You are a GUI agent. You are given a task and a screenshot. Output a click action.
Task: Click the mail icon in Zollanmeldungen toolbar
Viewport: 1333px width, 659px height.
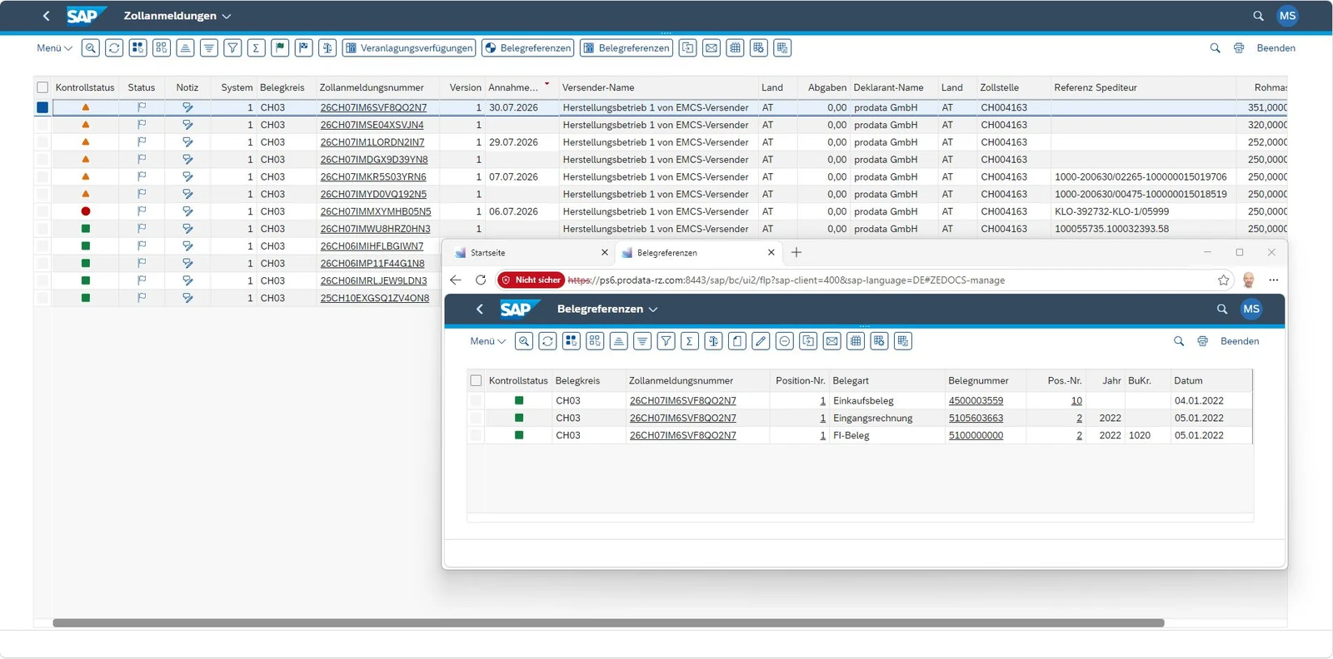(711, 48)
